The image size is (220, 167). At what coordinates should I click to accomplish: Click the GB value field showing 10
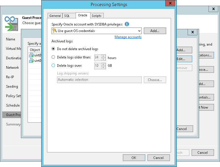click(x=98, y=66)
